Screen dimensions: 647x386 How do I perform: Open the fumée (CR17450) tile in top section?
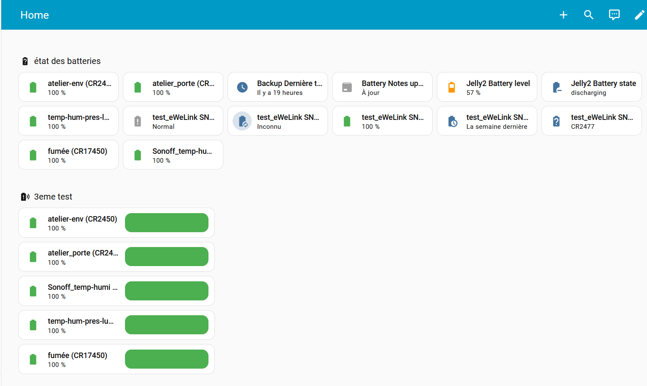[x=68, y=155]
